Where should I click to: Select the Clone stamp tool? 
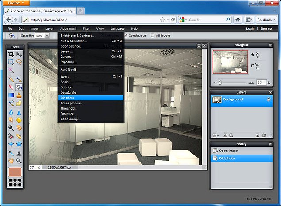[x=19, y=95]
